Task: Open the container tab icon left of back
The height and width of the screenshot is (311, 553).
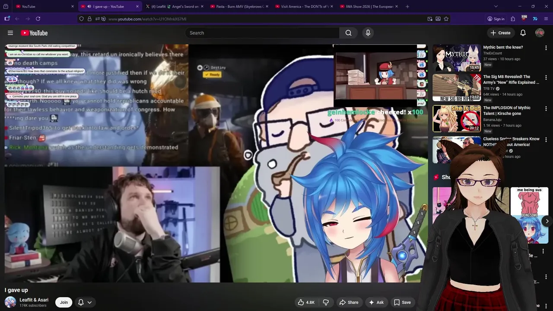Action: [x=7, y=19]
